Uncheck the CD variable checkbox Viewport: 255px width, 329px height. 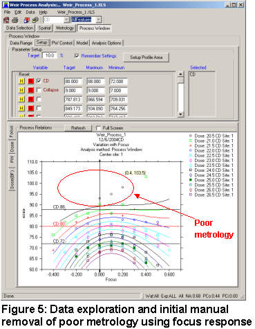[39, 81]
